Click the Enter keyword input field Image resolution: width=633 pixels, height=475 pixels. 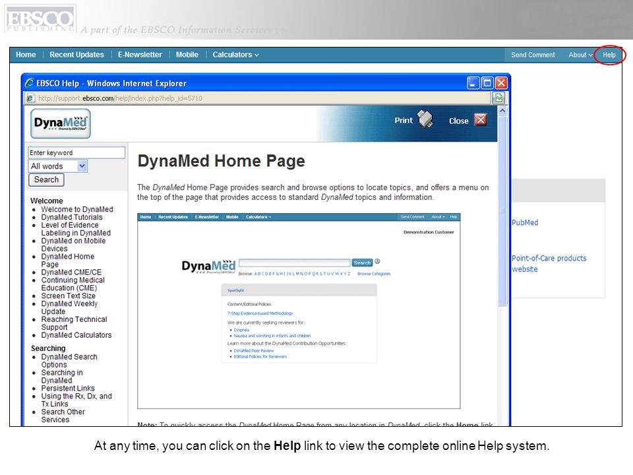tap(76, 152)
